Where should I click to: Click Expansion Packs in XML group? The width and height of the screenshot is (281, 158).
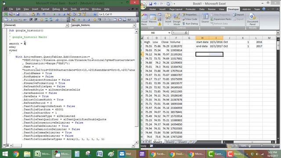coord(221,19)
